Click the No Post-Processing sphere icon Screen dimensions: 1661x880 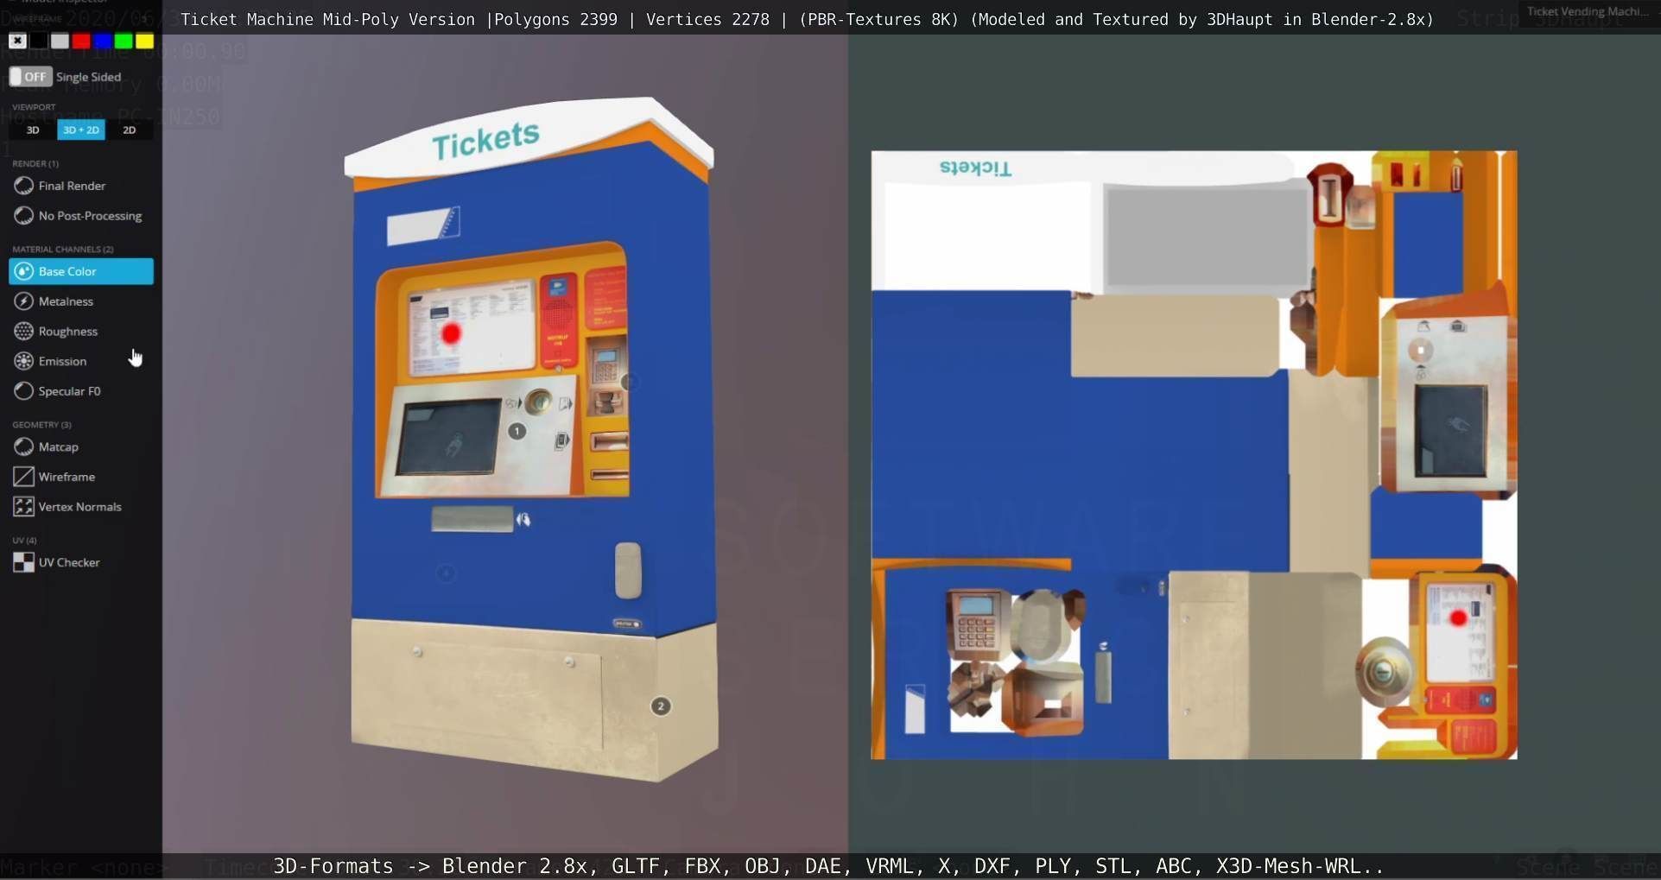point(24,216)
